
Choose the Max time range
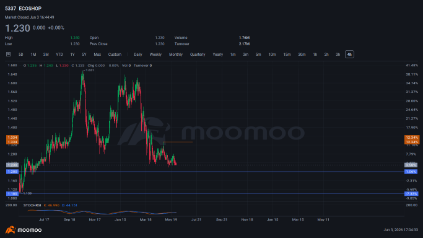click(x=97, y=55)
